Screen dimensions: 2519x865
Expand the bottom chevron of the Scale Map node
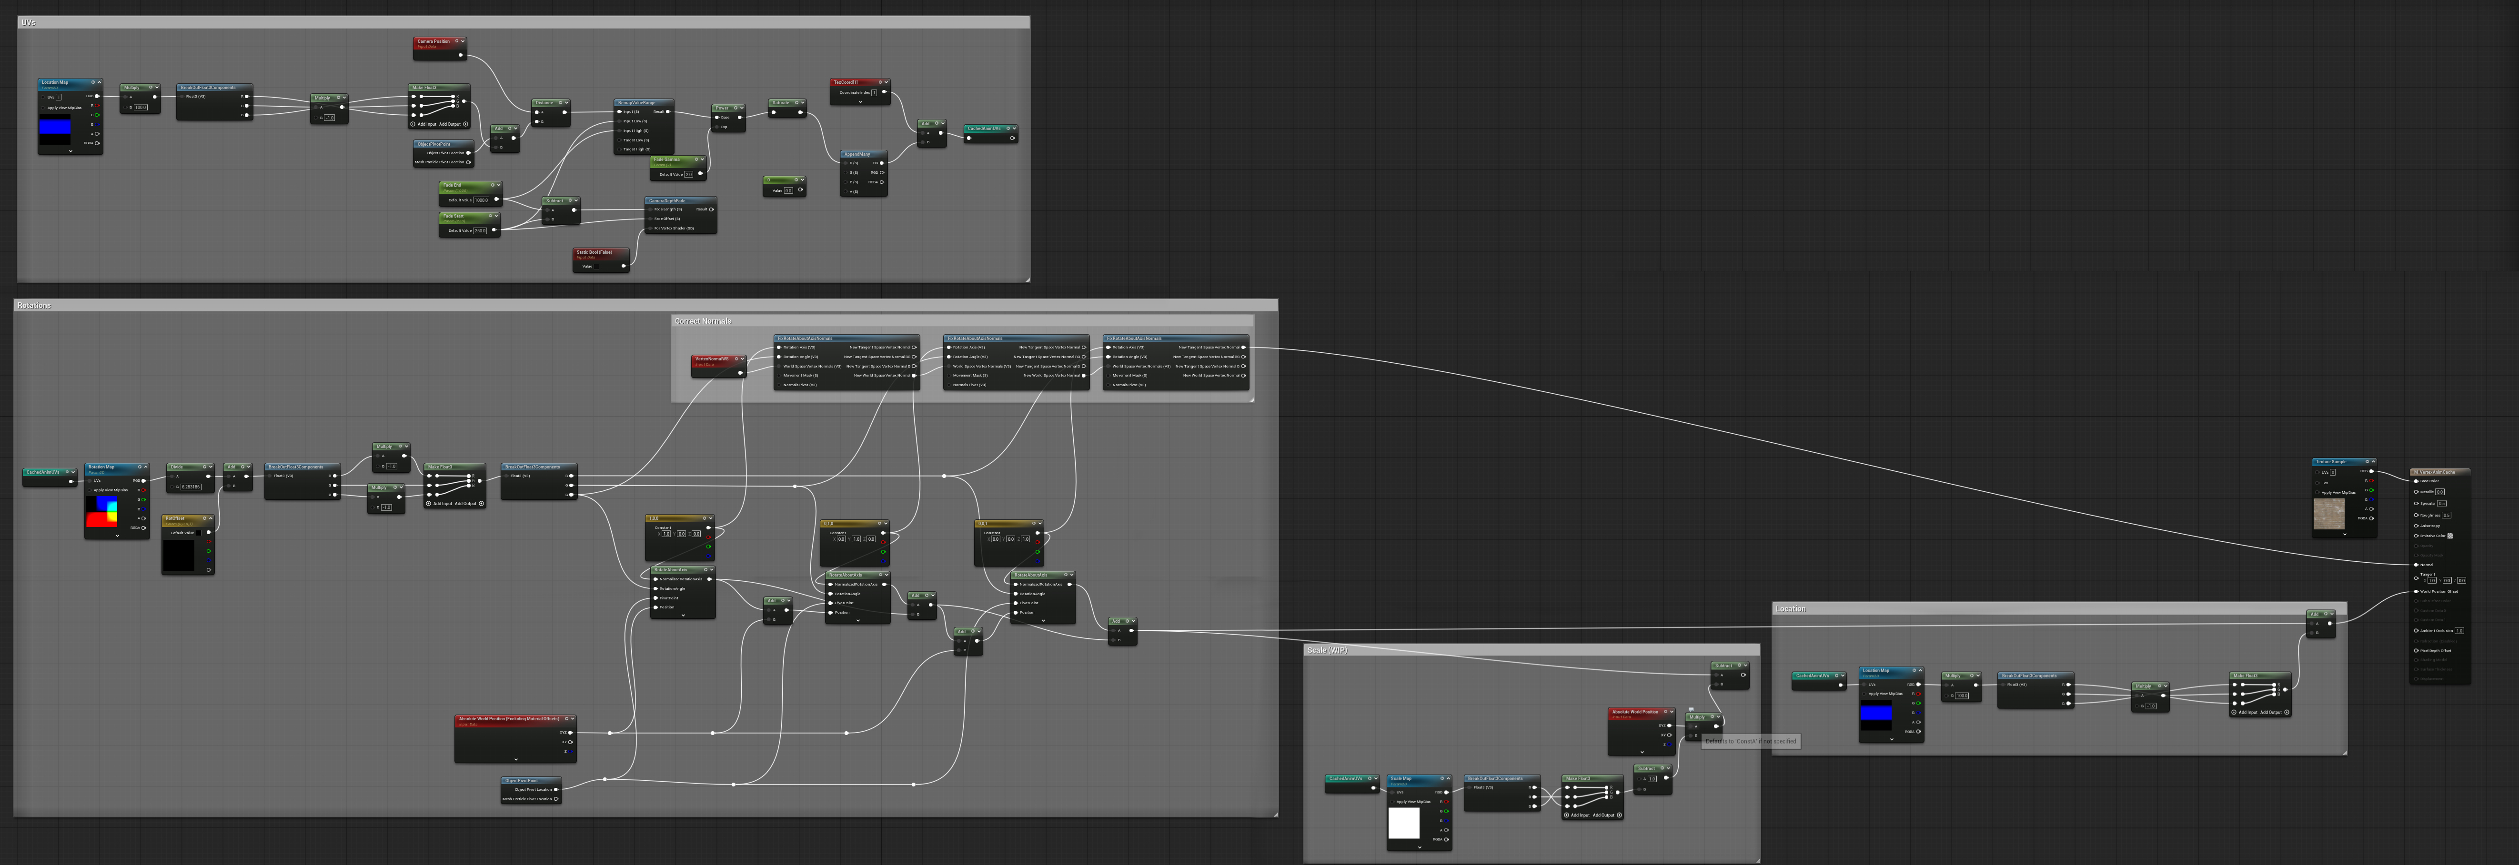pyautogui.click(x=1419, y=847)
